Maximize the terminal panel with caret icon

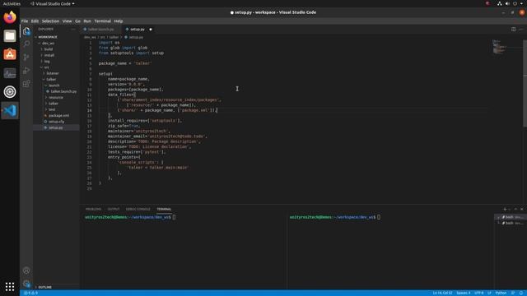tap(515, 209)
